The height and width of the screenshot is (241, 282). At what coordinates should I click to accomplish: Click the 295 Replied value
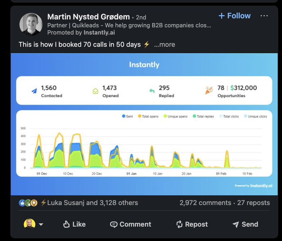tap(164, 88)
